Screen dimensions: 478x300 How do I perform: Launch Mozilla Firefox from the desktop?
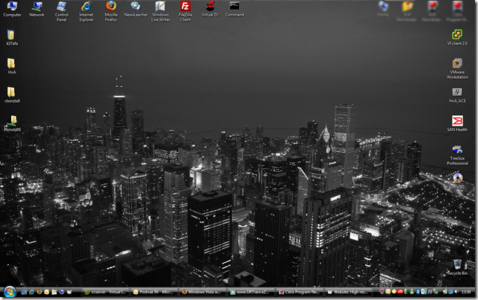point(111,11)
